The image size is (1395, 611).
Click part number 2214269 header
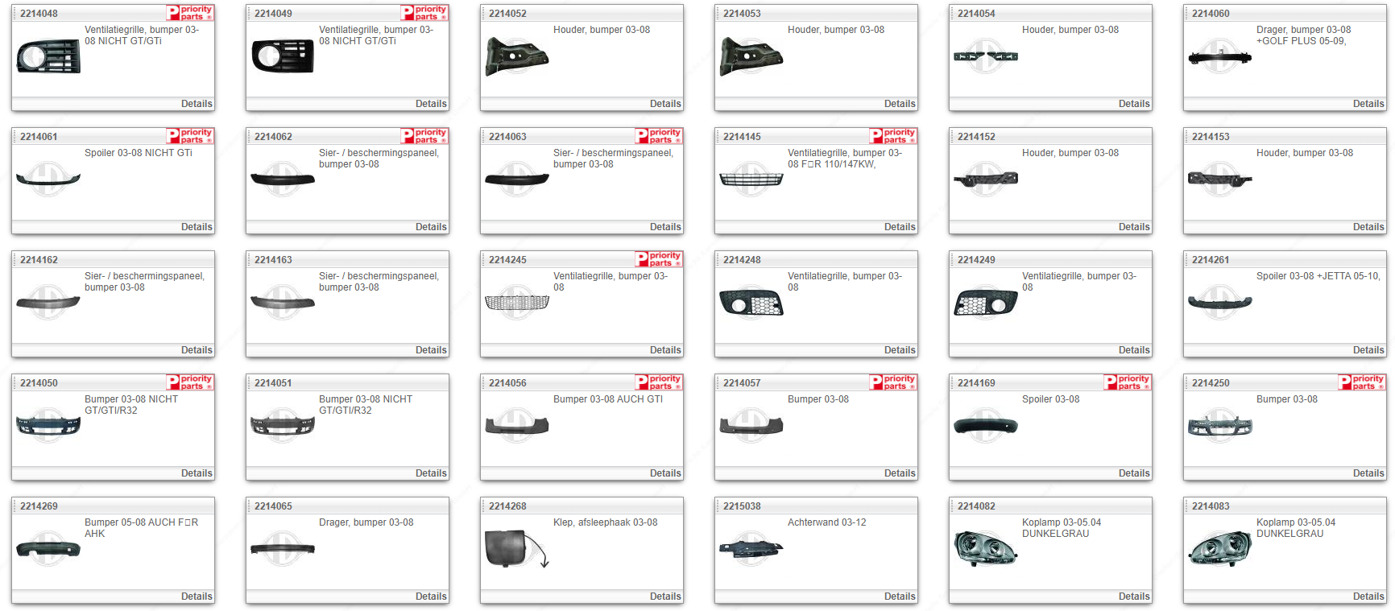(39, 506)
